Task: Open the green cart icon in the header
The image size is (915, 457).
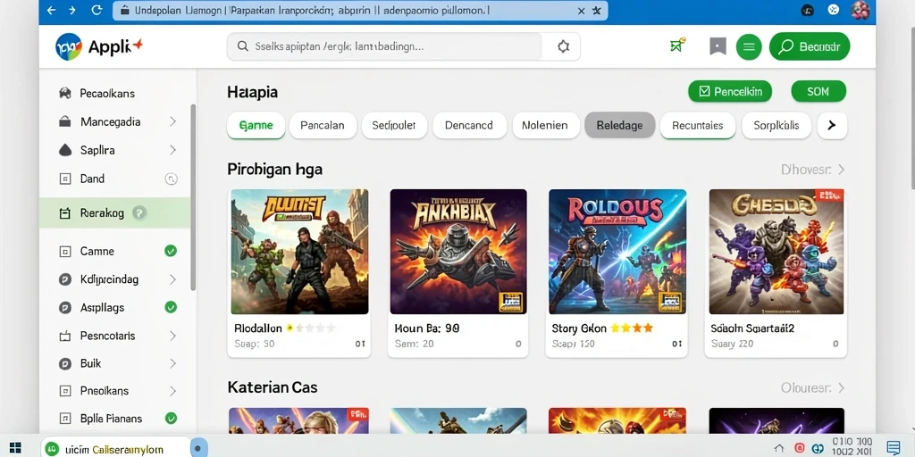Action: [677, 46]
